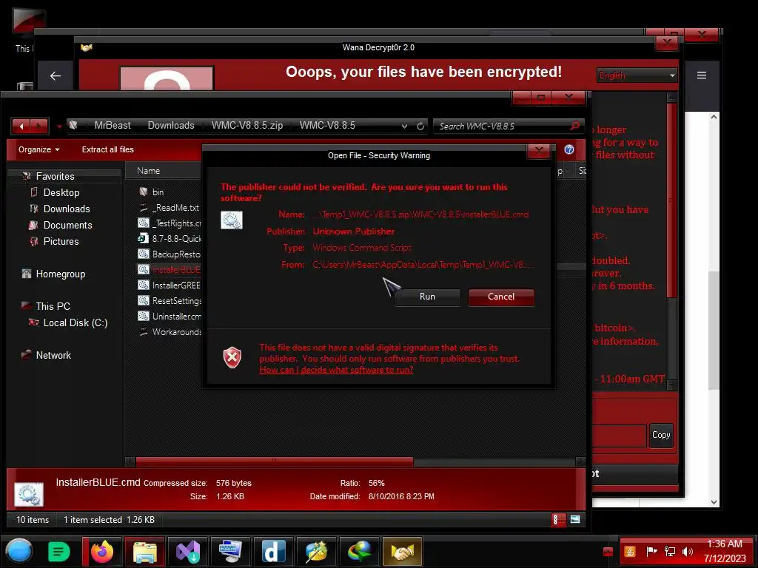The image size is (758, 568).
Task: Click the InstallerBLUE.cmd preview icon in details pane
Action: (x=29, y=493)
